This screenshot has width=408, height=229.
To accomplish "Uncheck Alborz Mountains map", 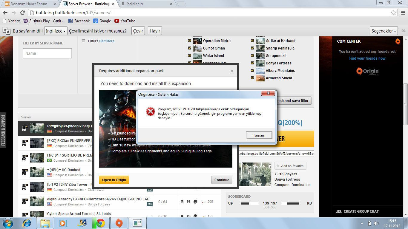I will click(x=253, y=70).
